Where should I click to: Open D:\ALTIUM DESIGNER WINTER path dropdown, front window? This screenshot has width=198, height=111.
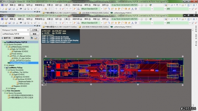tap(139, 19)
